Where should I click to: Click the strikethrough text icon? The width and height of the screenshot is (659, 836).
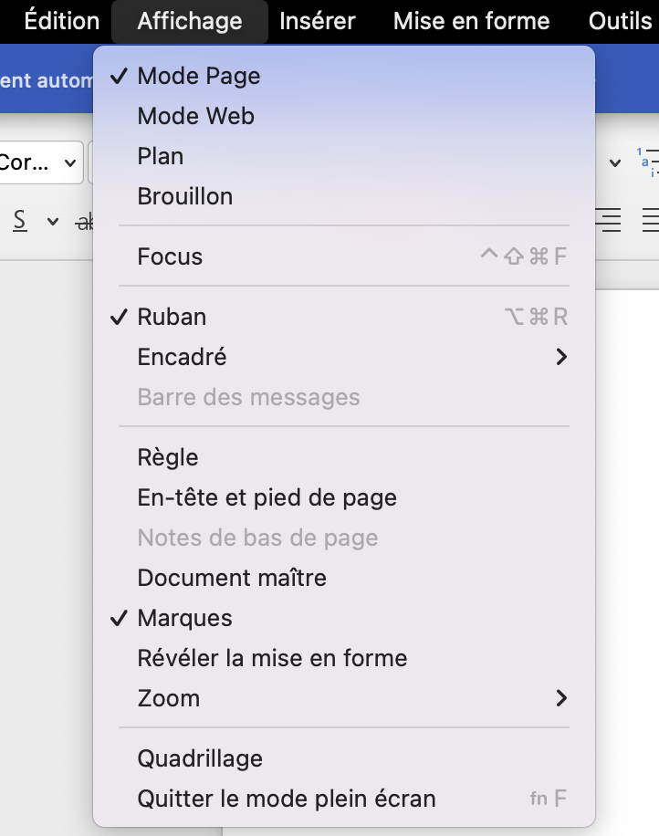pos(86,221)
